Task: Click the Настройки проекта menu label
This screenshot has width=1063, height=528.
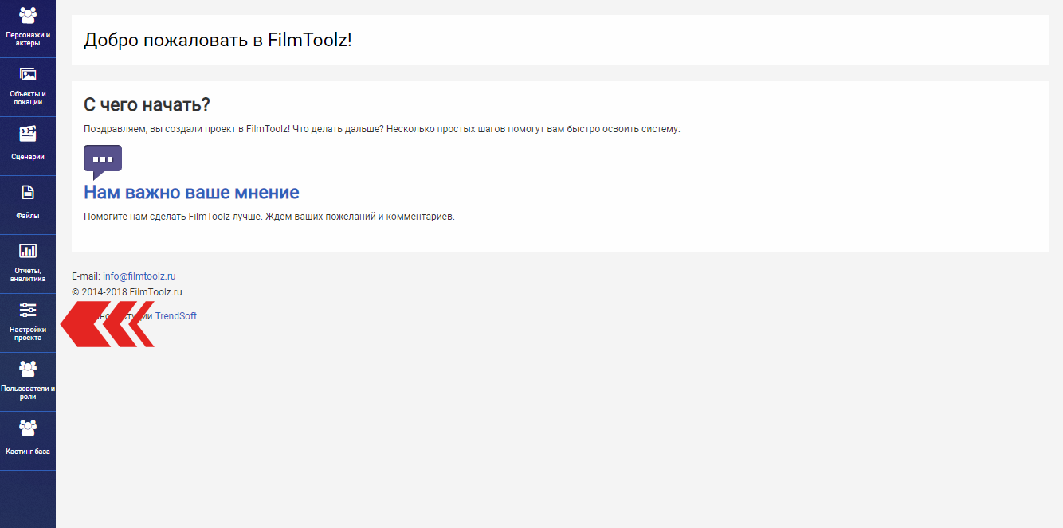Action: pyautogui.click(x=28, y=334)
